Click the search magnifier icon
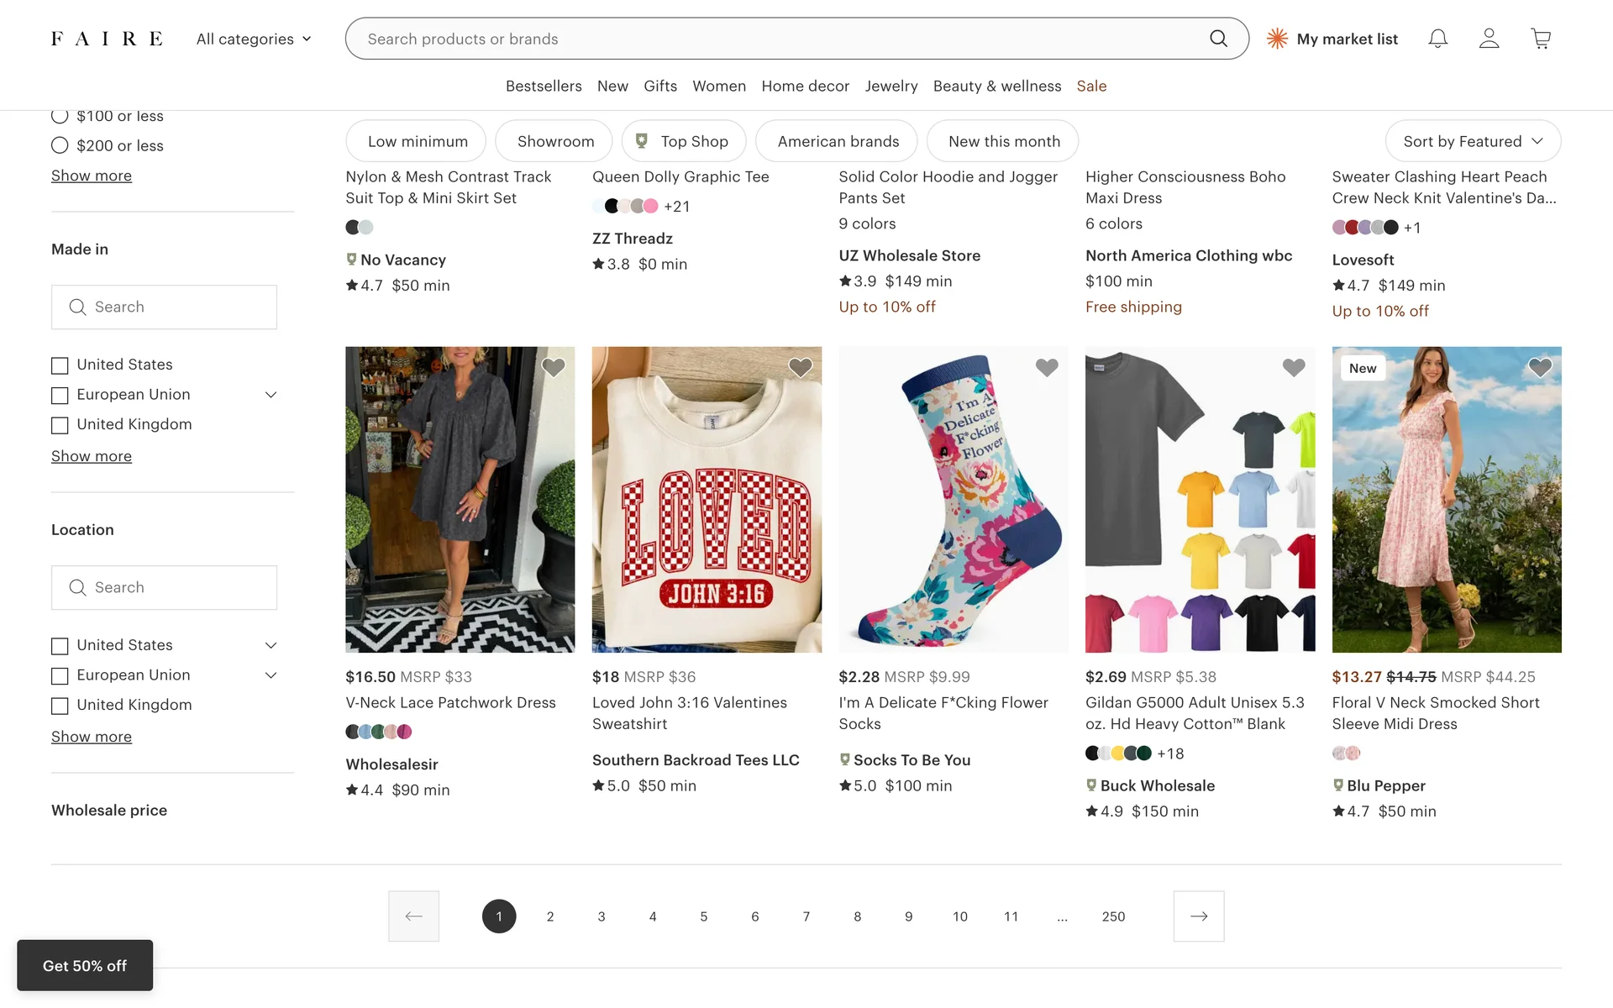Screen dimensions: 1613x1008 [1218, 39]
